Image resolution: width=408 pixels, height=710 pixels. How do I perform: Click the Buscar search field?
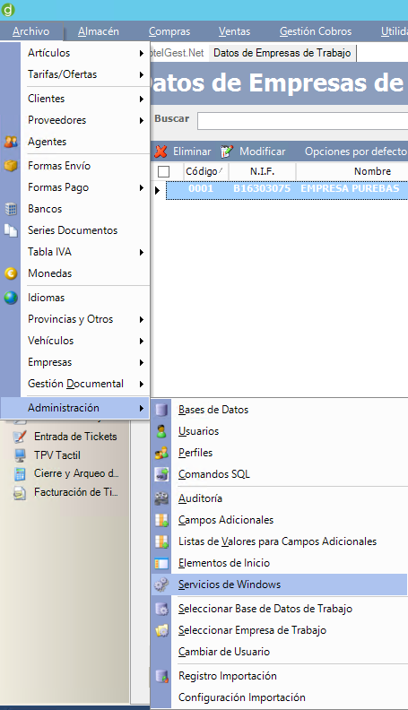(x=302, y=121)
